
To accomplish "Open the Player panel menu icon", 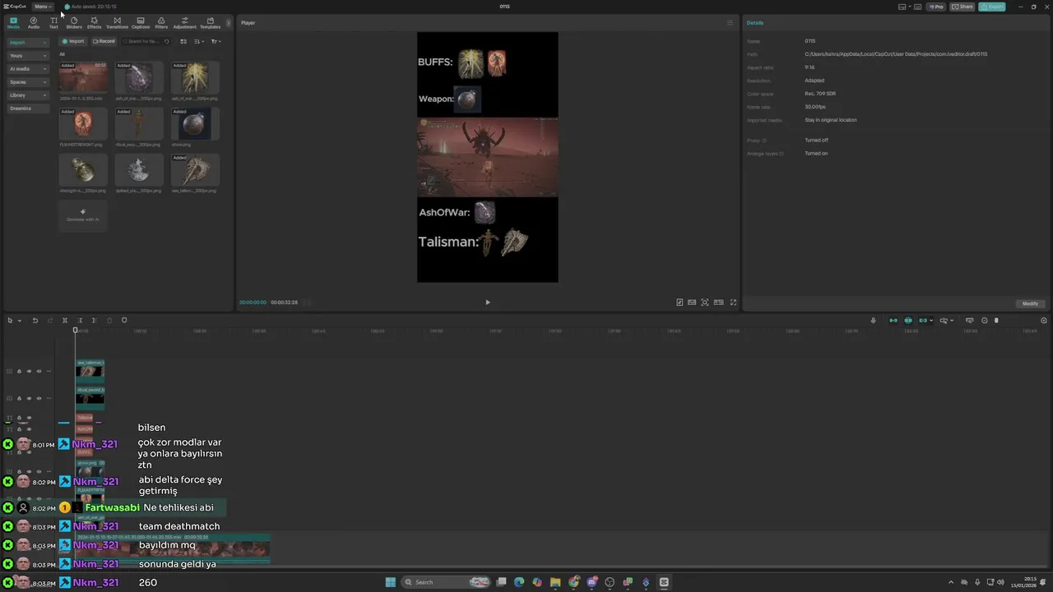I will 730,23.
